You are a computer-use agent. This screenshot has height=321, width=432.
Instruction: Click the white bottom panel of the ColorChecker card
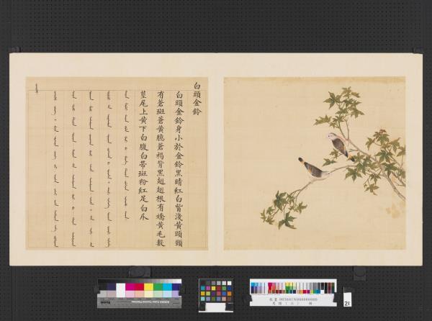pyautogui.click(x=216, y=307)
